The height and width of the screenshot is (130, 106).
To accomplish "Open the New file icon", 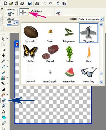I will 5,3.
